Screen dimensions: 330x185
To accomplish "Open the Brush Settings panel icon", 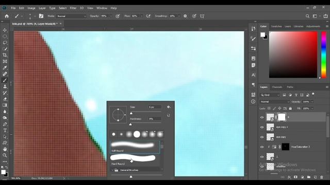I will (x=41, y=16).
